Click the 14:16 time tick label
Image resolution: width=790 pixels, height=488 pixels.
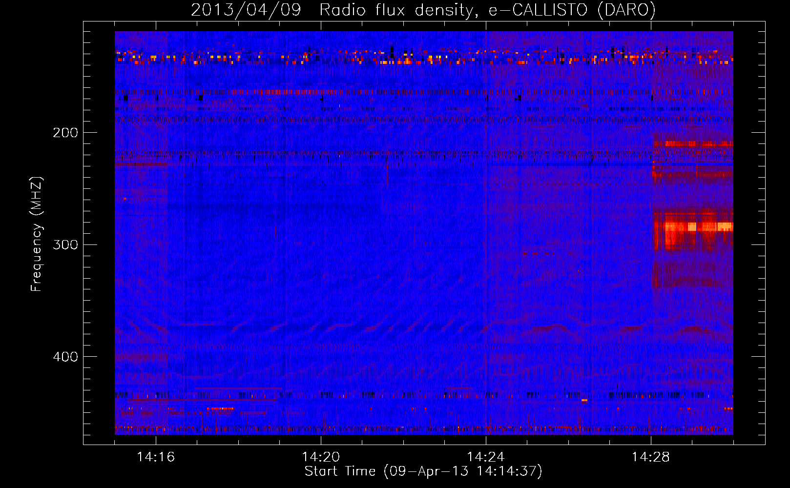156,457
